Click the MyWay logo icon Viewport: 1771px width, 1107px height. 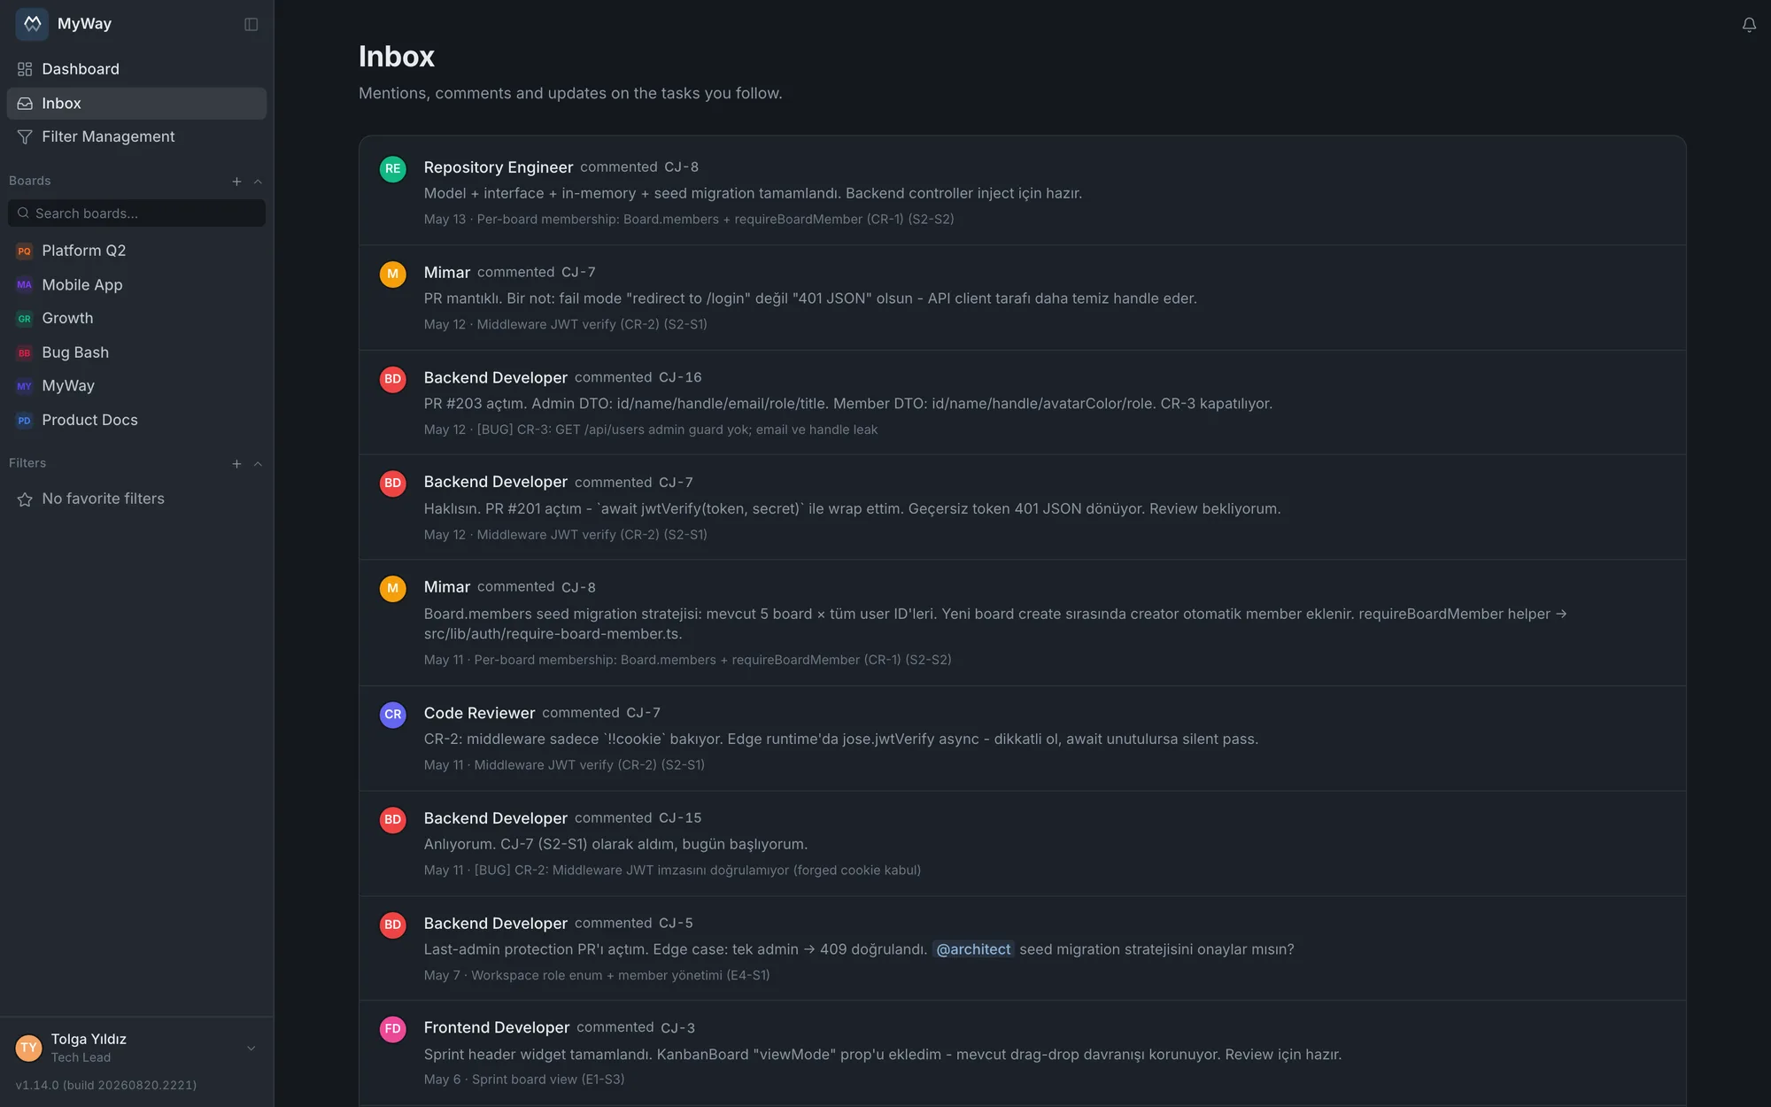coord(32,24)
